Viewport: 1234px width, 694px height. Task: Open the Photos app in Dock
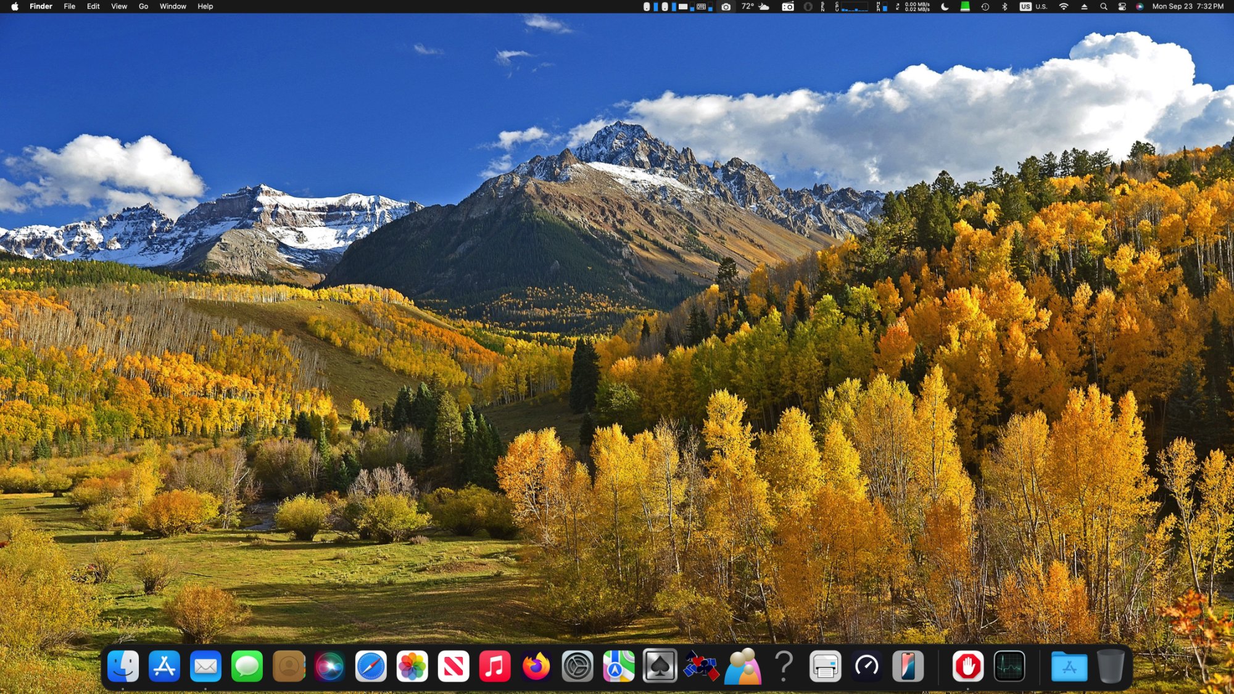tap(412, 666)
